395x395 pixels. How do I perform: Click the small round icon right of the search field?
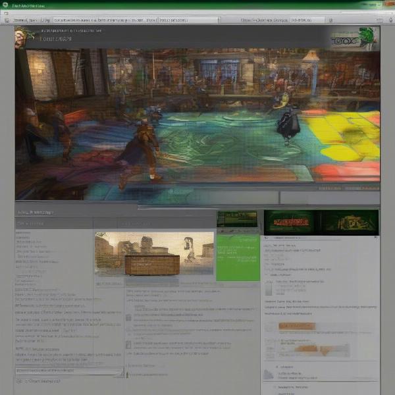click(x=330, y=20)
